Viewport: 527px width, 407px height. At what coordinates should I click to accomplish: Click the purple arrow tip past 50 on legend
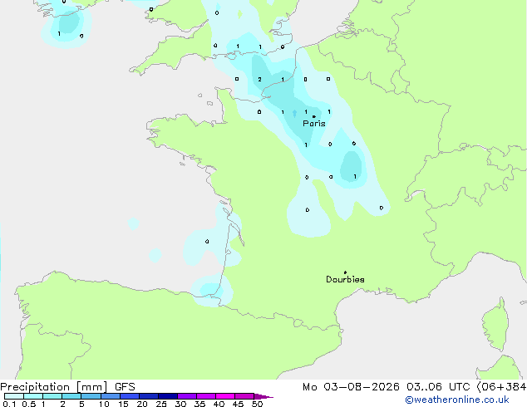point(263,397)
